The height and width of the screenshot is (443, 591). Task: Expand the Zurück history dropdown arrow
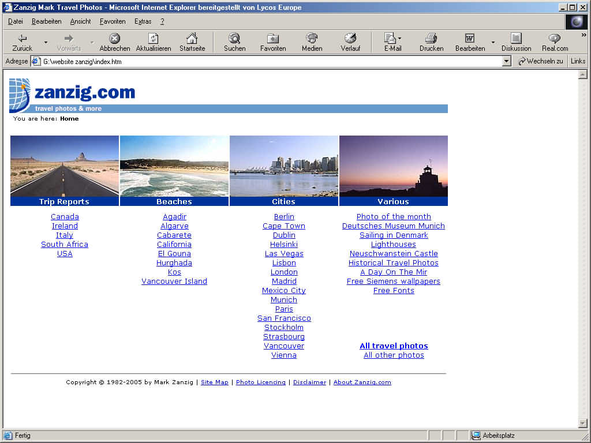coord(46,42)
